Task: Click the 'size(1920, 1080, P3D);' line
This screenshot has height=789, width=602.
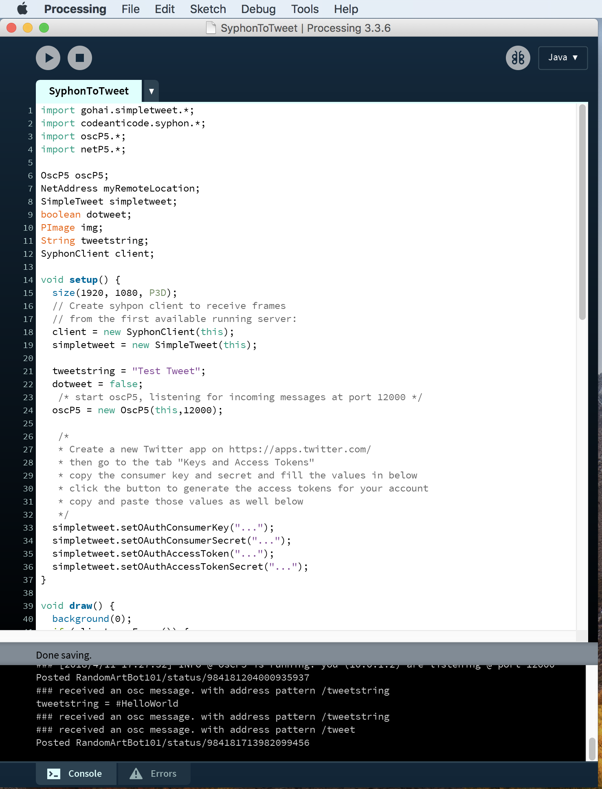Action: pyautogui.click(x=114, y=293)
